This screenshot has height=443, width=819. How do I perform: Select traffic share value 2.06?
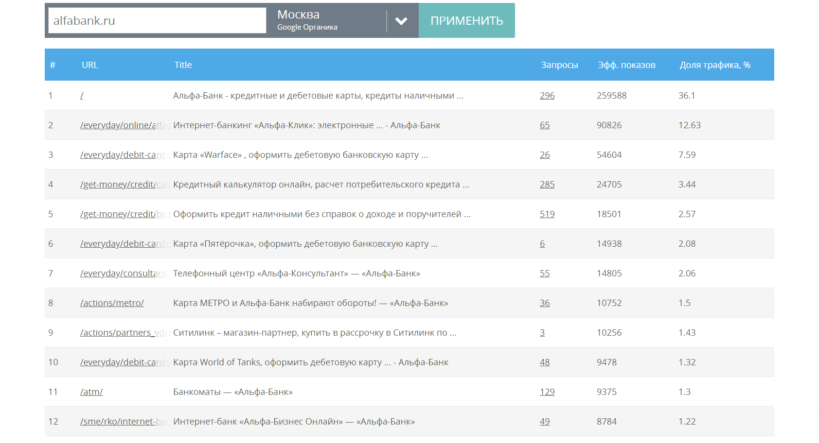687,273
